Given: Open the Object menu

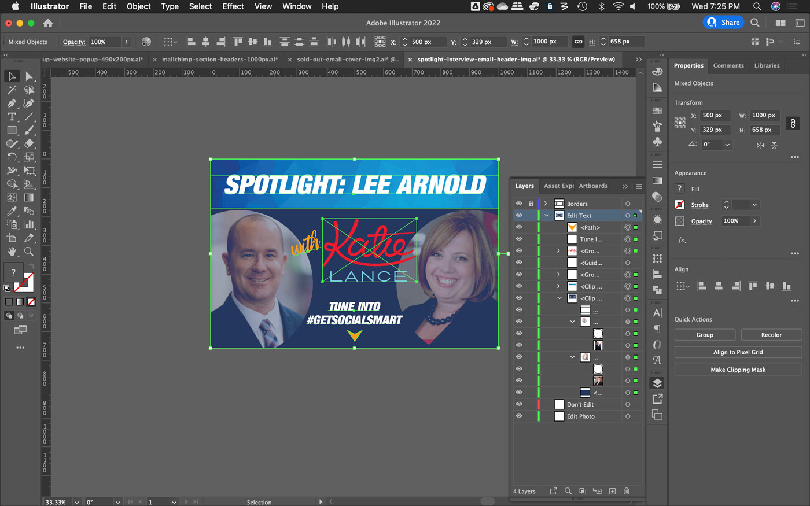Looking at the screenshot, I should click(139, 6).
